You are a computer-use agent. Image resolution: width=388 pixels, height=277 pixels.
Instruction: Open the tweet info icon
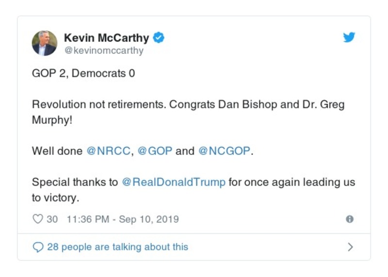point(349,219)
